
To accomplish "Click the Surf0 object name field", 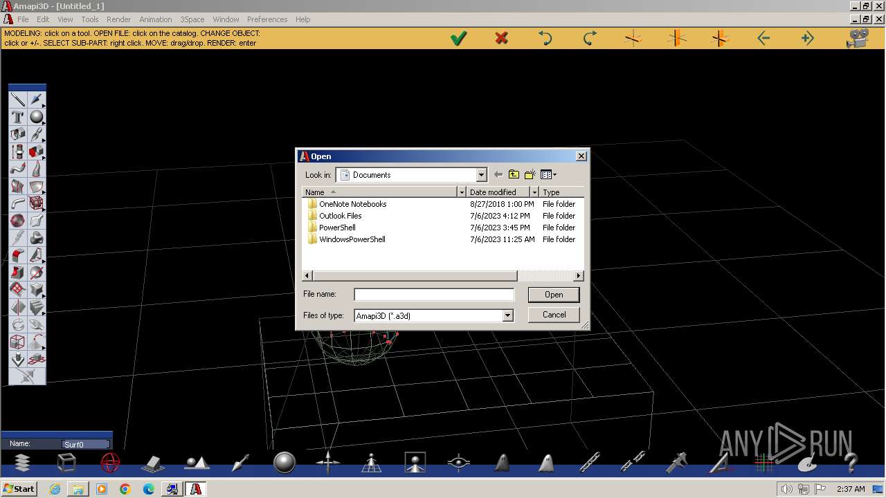I will pyautogui.click(x=86, y=444).
